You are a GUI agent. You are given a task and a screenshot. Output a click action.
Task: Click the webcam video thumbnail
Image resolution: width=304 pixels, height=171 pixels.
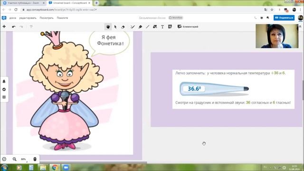pos(277,36)
